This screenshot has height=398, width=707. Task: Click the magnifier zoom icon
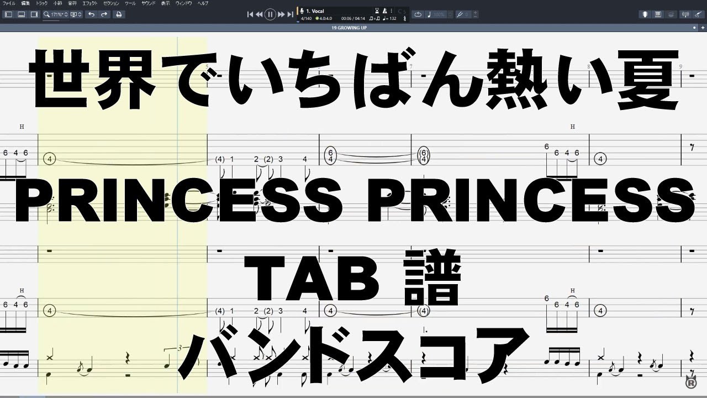pos(47,14)
